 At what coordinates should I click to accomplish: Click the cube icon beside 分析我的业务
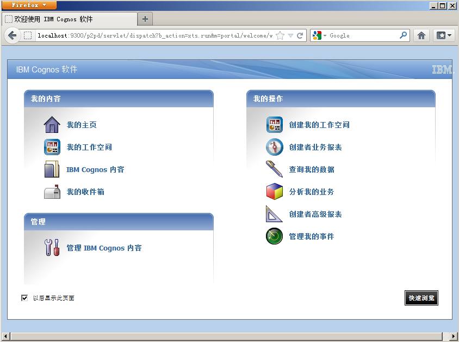pyautogui.click(x=274, y=192)
